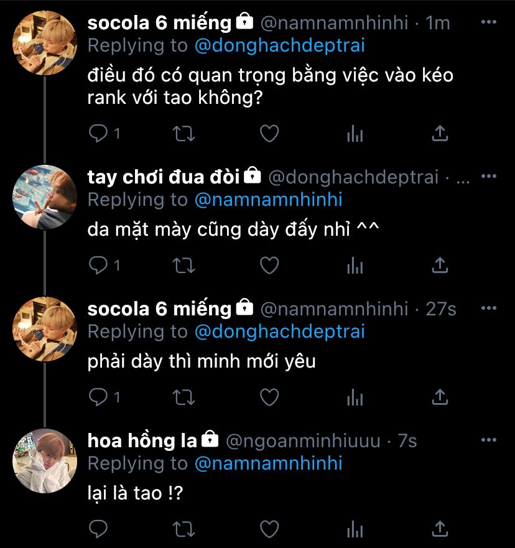The height and width of the screenshot is (548, 515).
Task: View analytics for "da mặt mày" tweet
Action: coord(355,265)
